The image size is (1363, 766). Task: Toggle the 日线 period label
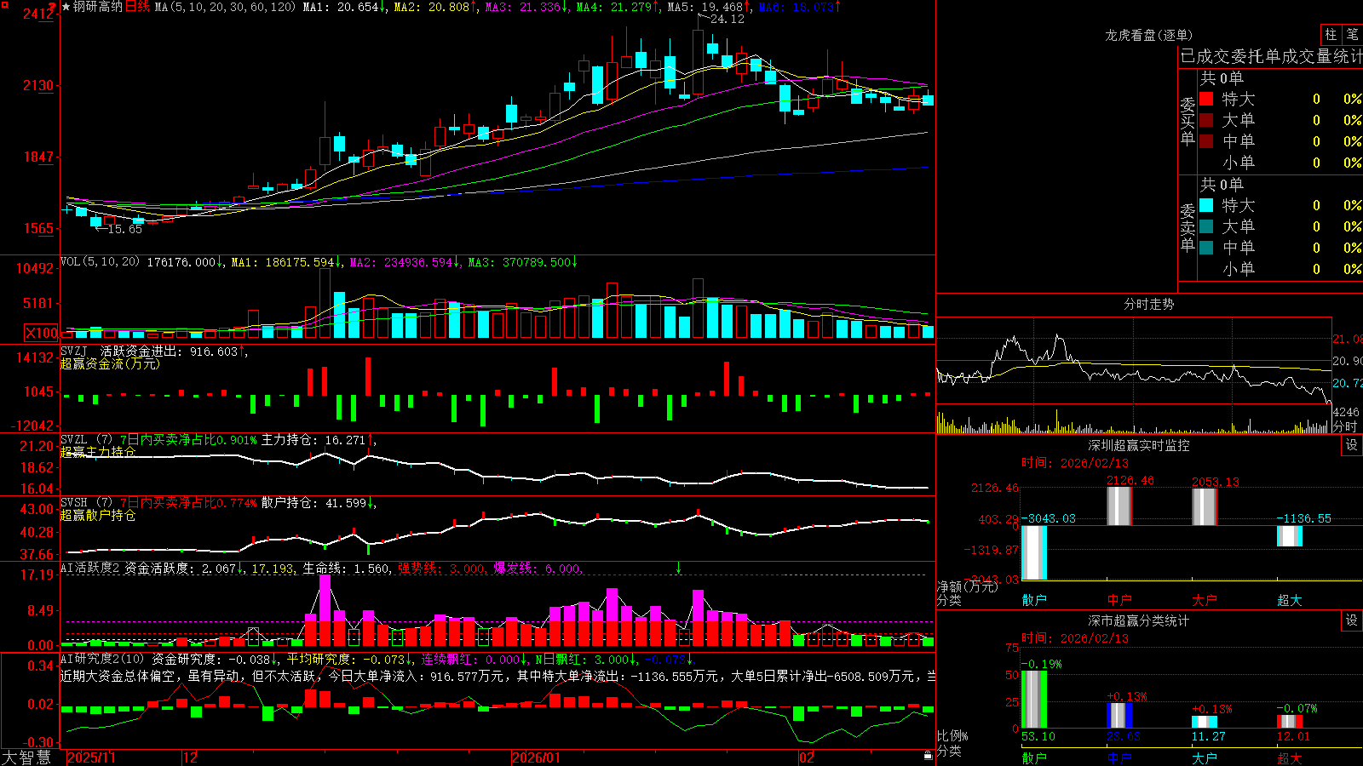pyautogui.click(x=137, y=7)
